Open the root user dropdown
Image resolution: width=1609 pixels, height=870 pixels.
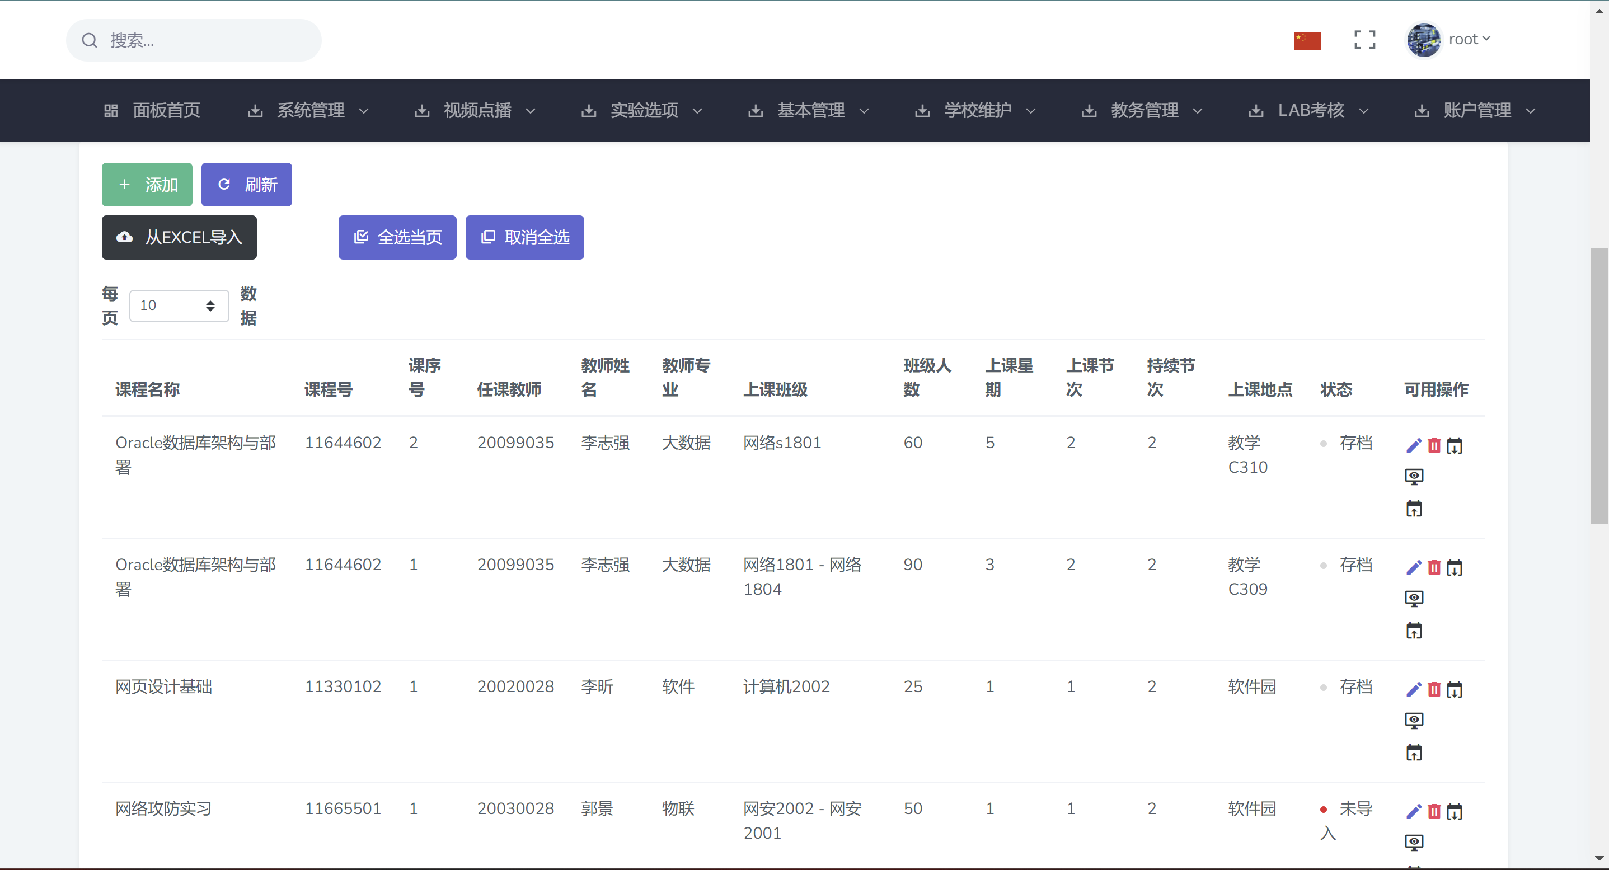[1469, 39]
